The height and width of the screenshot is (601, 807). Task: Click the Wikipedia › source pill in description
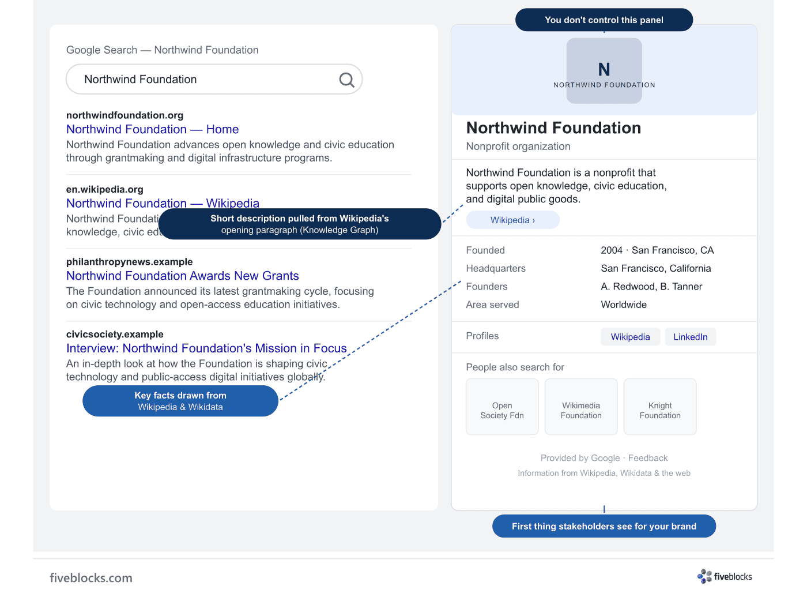(x=512, y=220)
